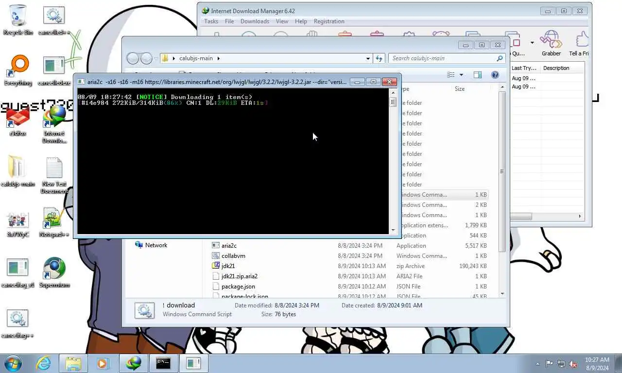Open the Registration menu in IDM
622x373 pixels.
pyautogui.click(x=329, y=21)
